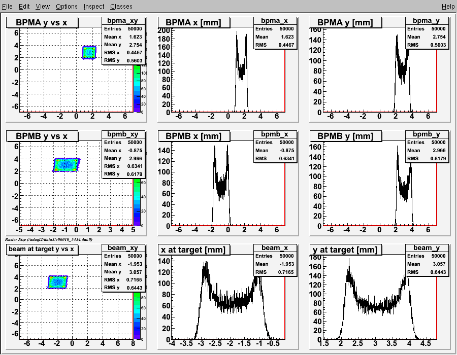
Task: Click the BPMB x histogram peak curve
Action: click(221, 186)
